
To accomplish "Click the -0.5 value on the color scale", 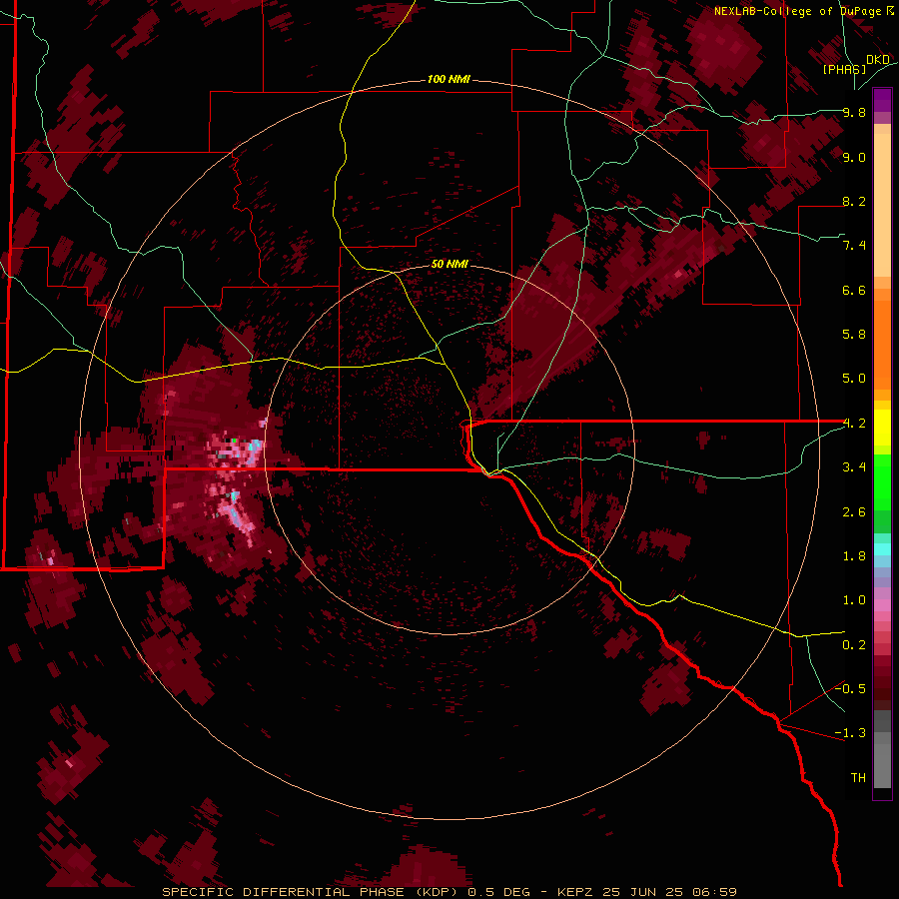I will (x=850, y=688).
